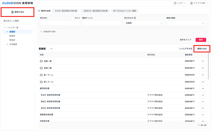Open more options for 雇用契約書 row
Viewport: 211px width, 131px height.
pyautogui.click(x=203, y=88)
